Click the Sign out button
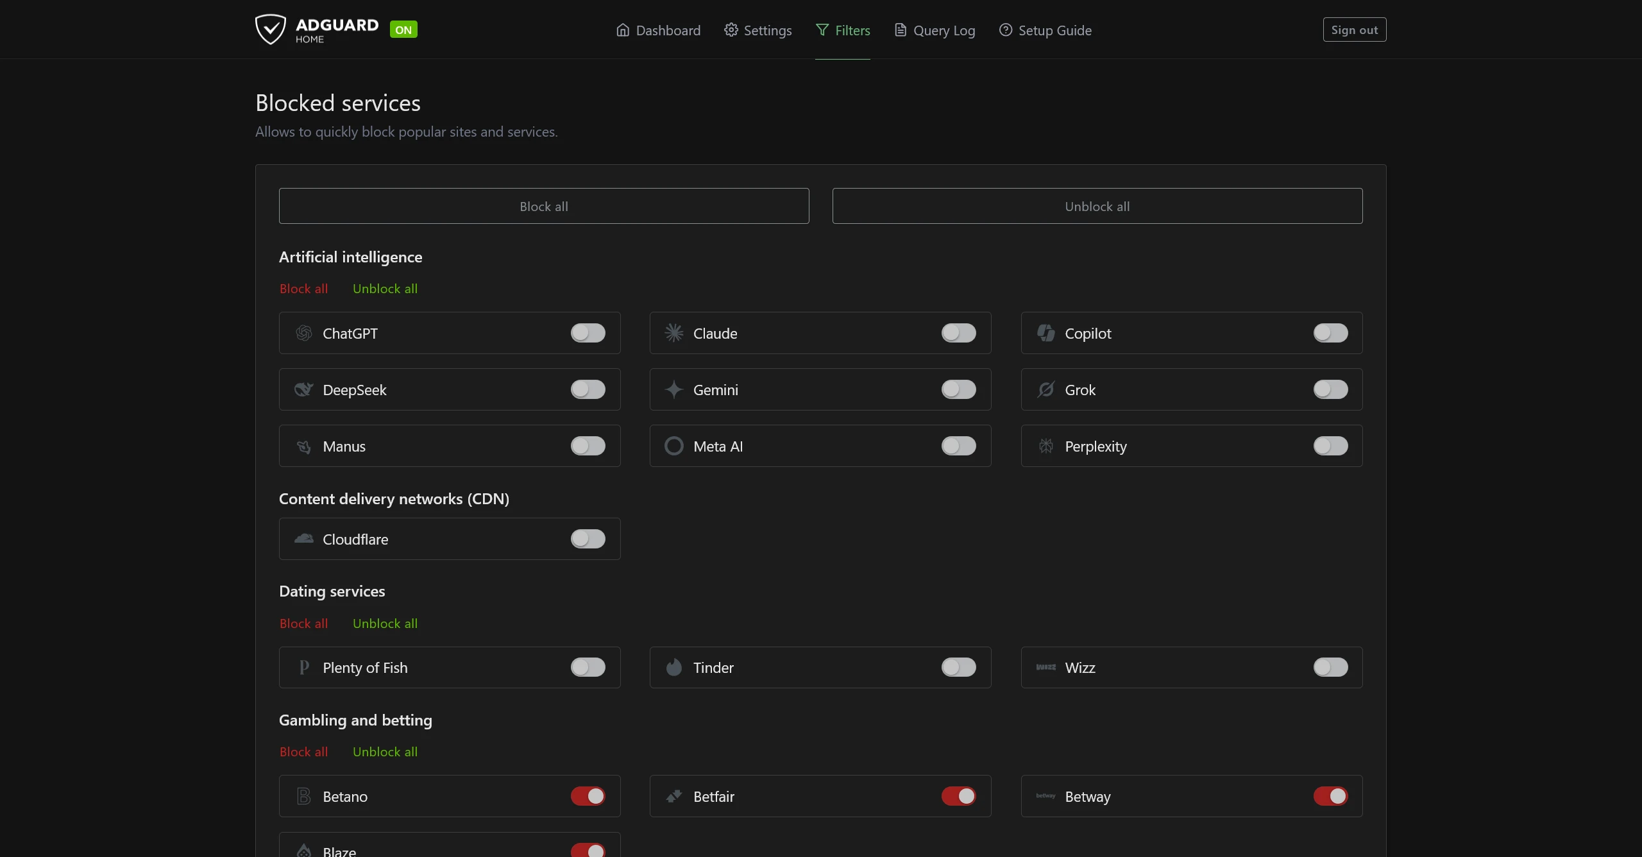 tap(1354, 30)
